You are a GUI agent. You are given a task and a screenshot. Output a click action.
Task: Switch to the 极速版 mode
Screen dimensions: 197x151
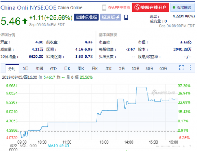111,17
